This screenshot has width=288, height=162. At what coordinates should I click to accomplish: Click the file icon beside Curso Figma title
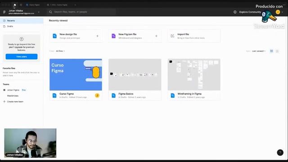coord(54,95)
